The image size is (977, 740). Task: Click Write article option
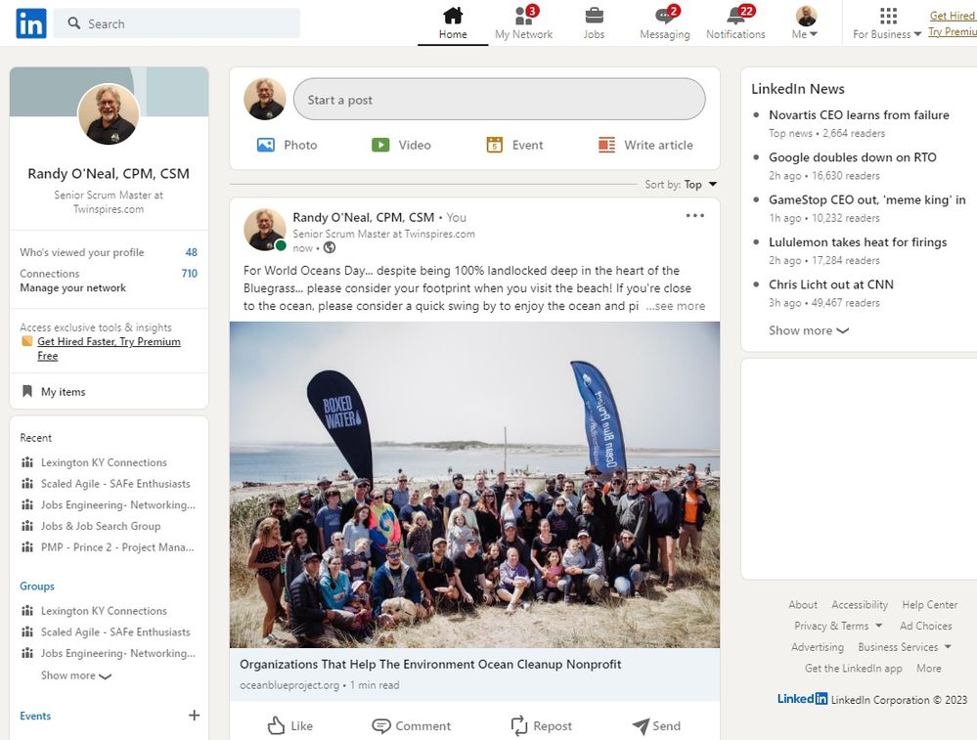pos(645,145)
